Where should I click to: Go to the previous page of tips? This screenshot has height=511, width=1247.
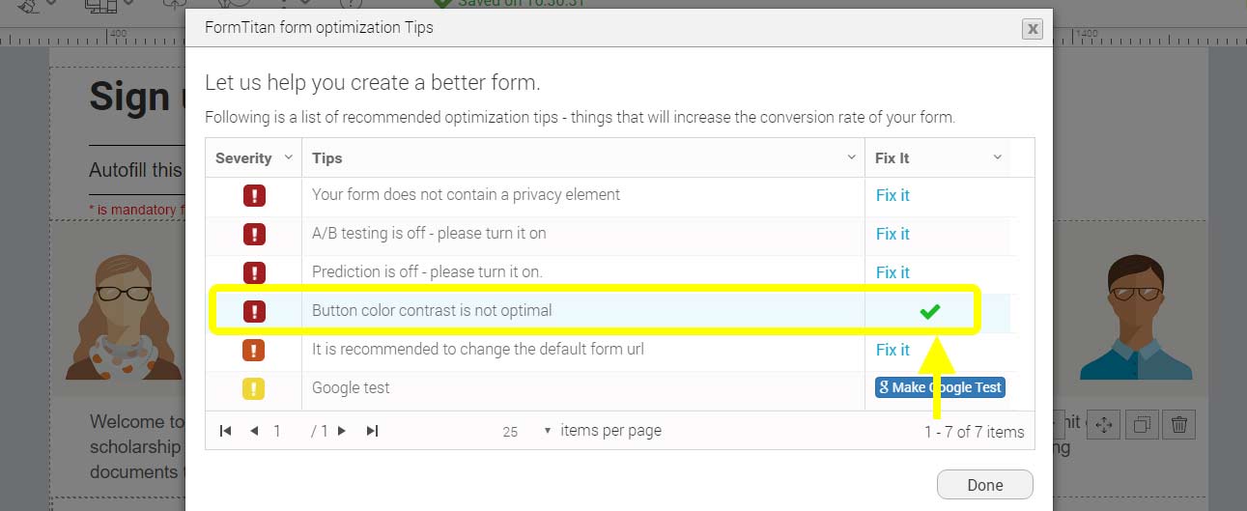point(254,431)
